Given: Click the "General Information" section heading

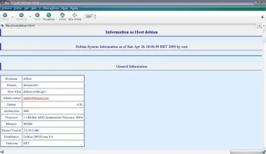Looking at the screenshot, I should click(x=132, y=67).
